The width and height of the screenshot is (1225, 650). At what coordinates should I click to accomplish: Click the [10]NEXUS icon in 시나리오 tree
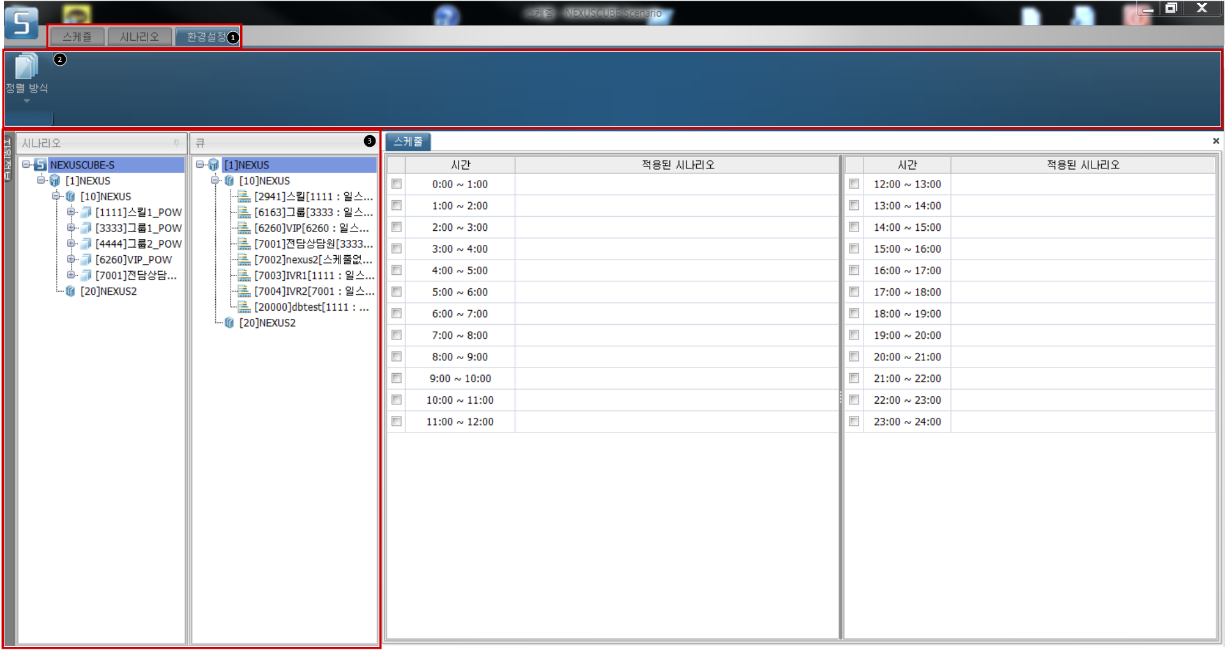click(70, 196)
